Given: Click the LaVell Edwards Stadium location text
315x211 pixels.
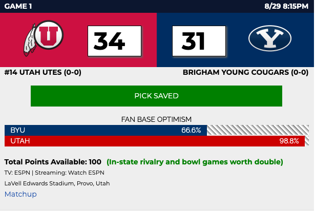Looking at the screenshot, I should (x=57, y=183).
